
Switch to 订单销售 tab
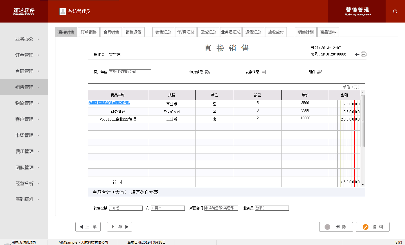pyautogui.click(x=89, y=32)
